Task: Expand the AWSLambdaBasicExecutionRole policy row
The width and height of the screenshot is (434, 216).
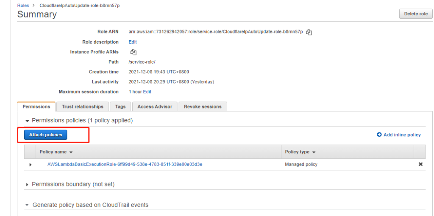Action: (30, 164)
